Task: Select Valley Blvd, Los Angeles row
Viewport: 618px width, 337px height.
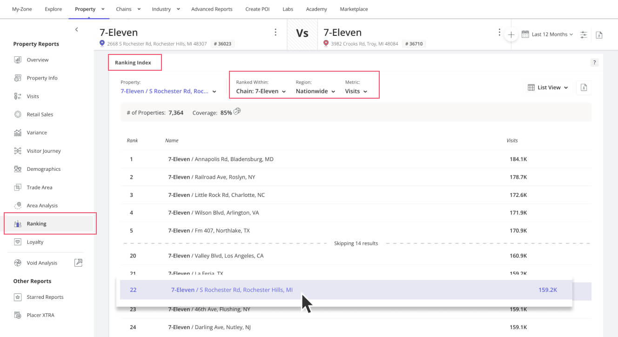Action: pos(356,256)
